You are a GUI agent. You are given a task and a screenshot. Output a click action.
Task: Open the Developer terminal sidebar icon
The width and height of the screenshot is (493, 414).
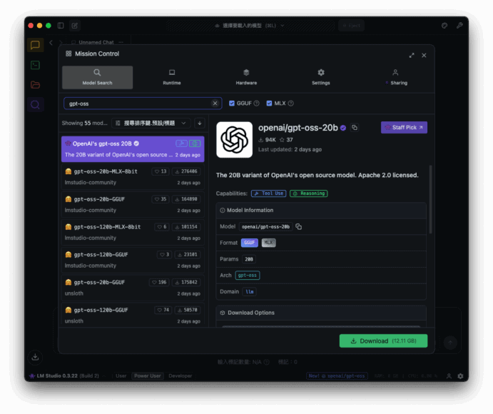[x=35, y=65]
